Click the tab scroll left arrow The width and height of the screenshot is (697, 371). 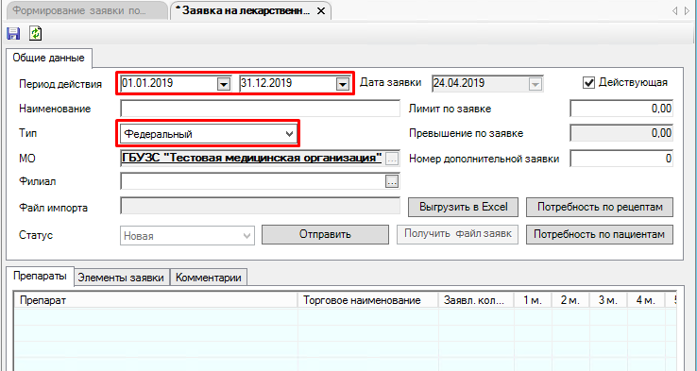click(674, 11)
